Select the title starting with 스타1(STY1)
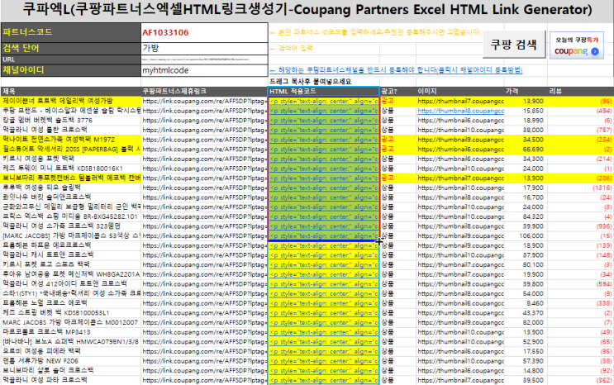Image resolution: width=614 pixels, height=385 pixels. tap(71, 293)
